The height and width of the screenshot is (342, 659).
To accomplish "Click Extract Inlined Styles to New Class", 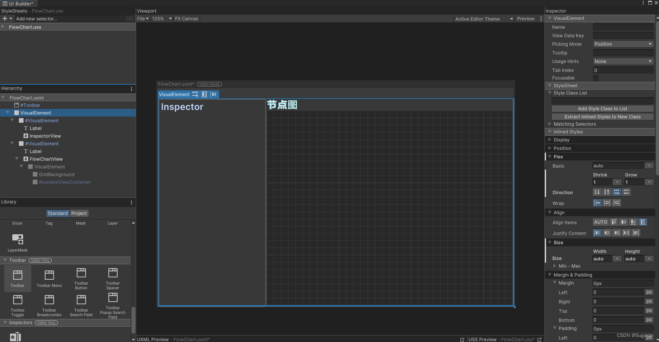I will (x=602, y=117).
